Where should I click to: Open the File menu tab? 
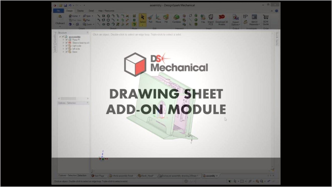point(58,11)
